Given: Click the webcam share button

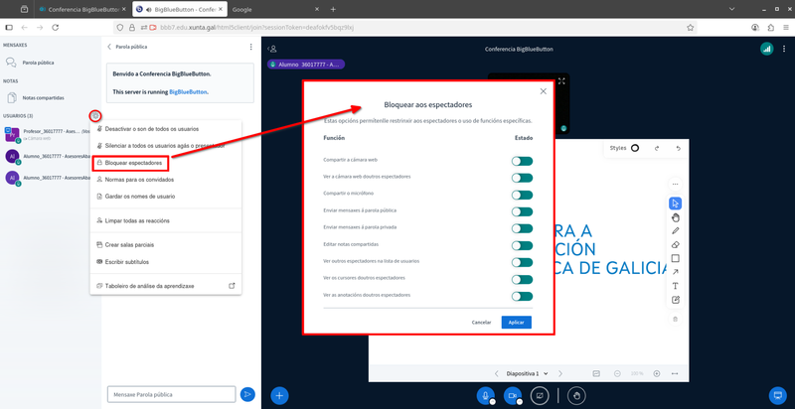Looking at the screenshot, I should tap(514, 395).
